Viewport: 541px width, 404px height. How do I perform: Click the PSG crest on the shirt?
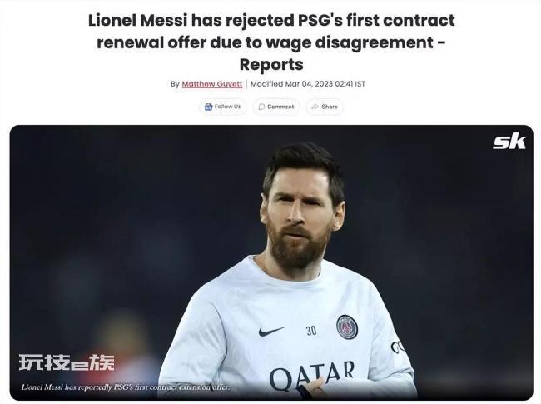(x=347, y=327)
